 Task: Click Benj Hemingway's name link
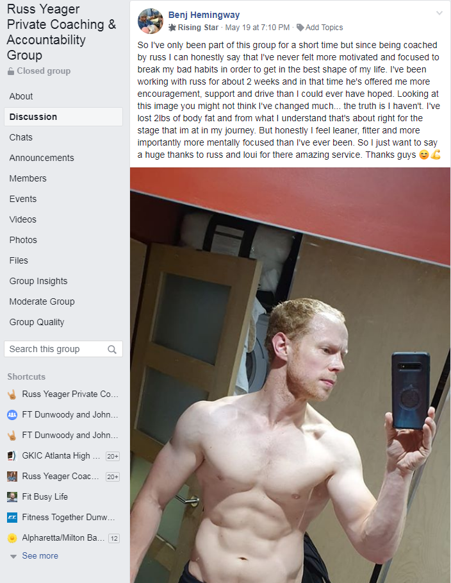tap(204, 15)
